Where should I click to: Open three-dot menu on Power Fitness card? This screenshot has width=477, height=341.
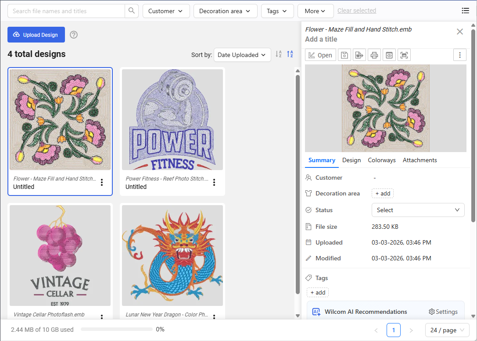[214, 182]
